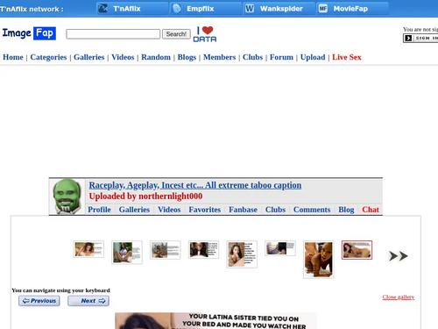
Task: Click the Sign In arrow icon
Action: pyautogui.click(x=408, y=38)
